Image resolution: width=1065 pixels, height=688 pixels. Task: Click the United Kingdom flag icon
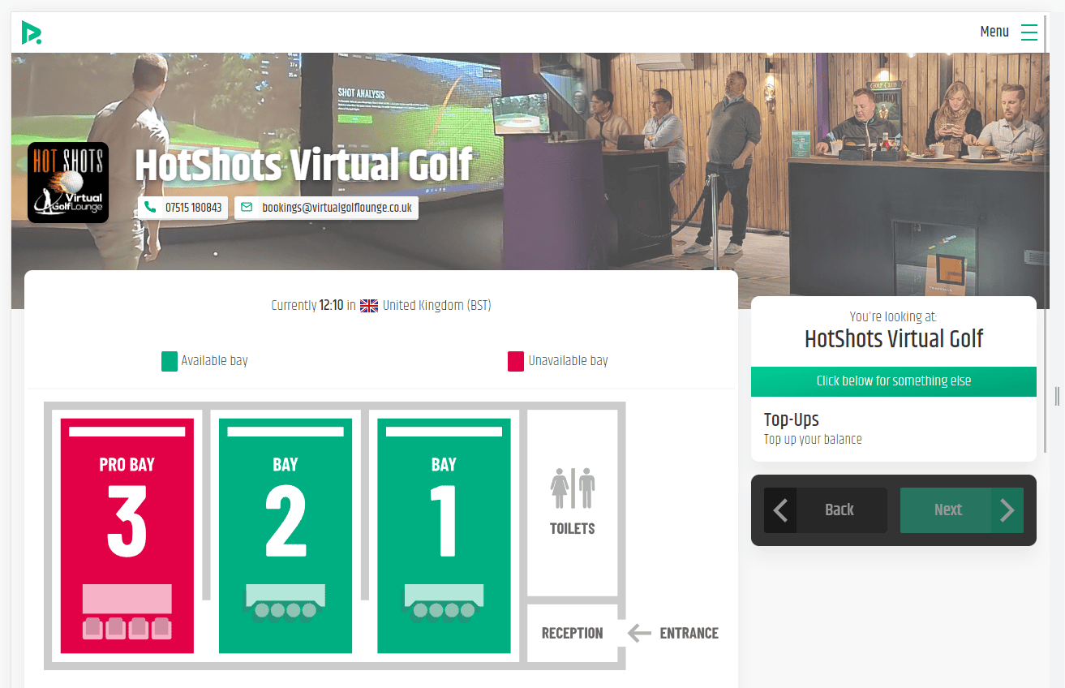[x=369, y=306]
